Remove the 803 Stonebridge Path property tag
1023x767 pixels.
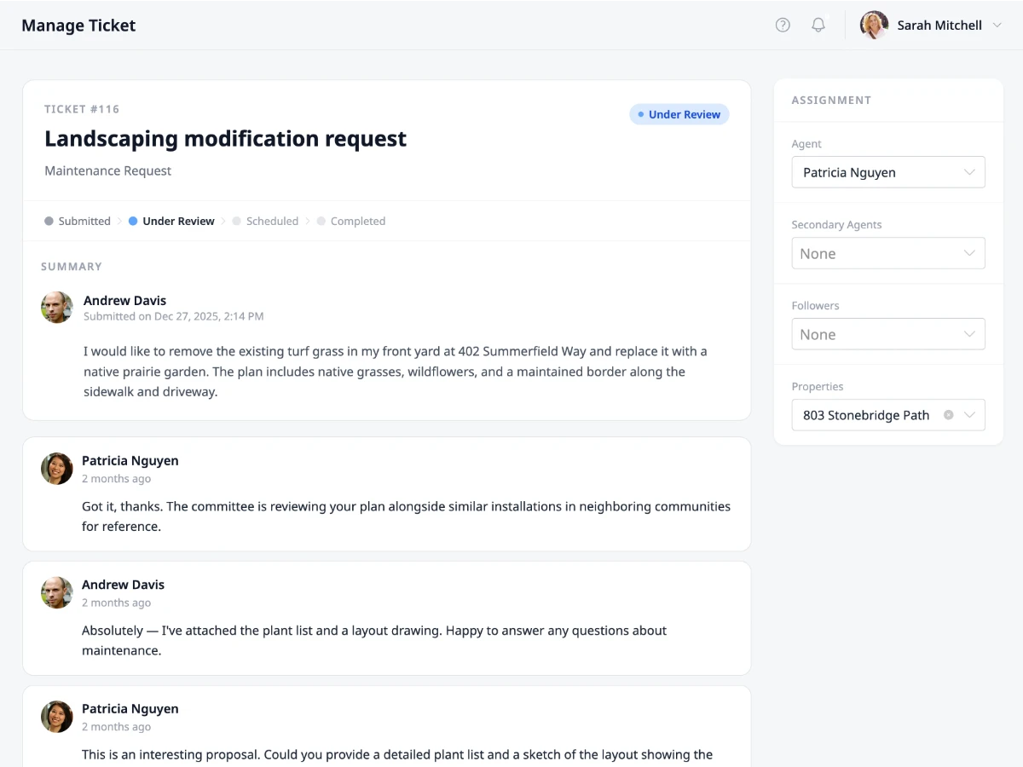pyautogui.click(x=949, y=415)
